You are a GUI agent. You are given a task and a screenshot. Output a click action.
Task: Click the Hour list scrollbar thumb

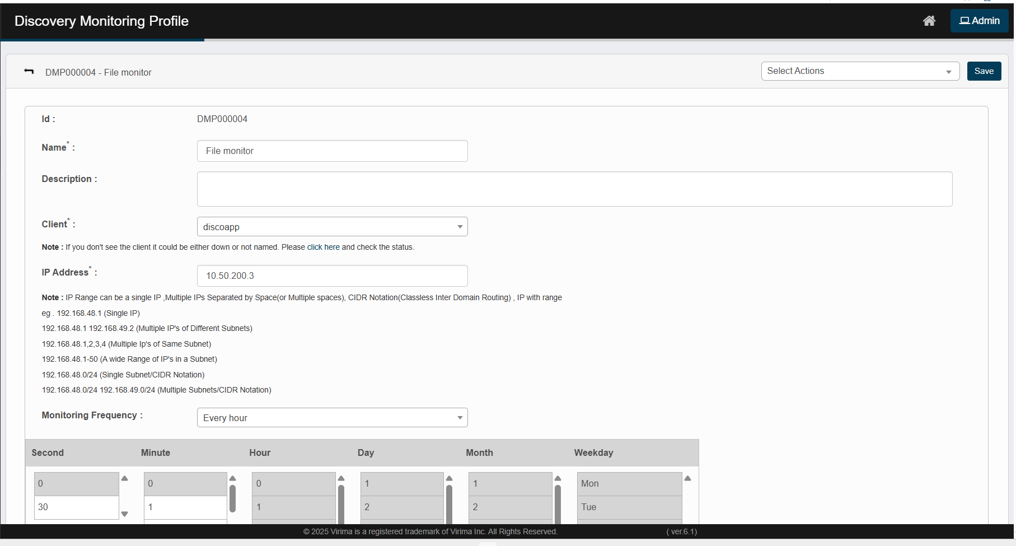pos(341,503)
